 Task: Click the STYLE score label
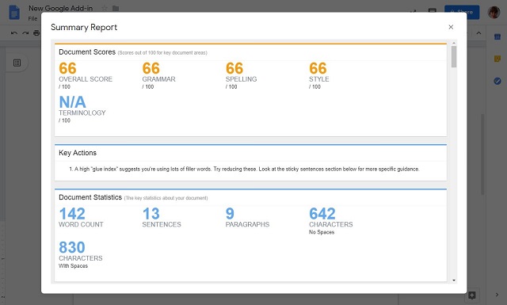[x=318, y=79]
